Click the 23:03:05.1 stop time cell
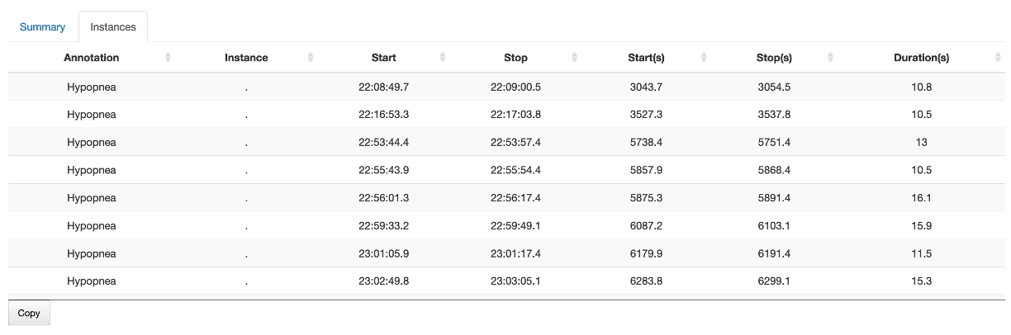Viewport: 1011px width, 335px height. 515,281
